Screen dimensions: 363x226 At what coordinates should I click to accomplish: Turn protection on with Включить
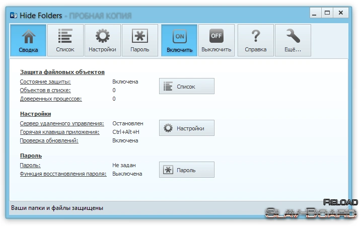click(x=179, y=40)
